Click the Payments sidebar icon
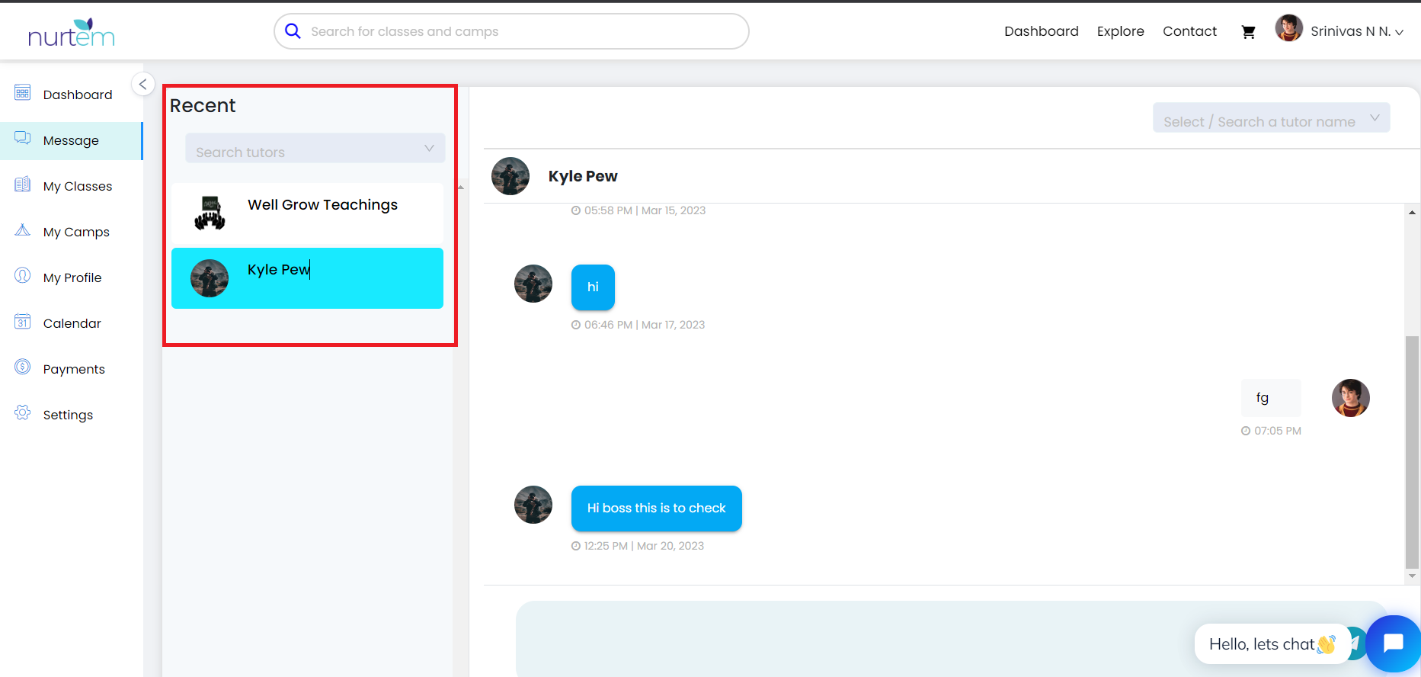The width and height of the screenshot is (1421, 677). click(23, 368)
